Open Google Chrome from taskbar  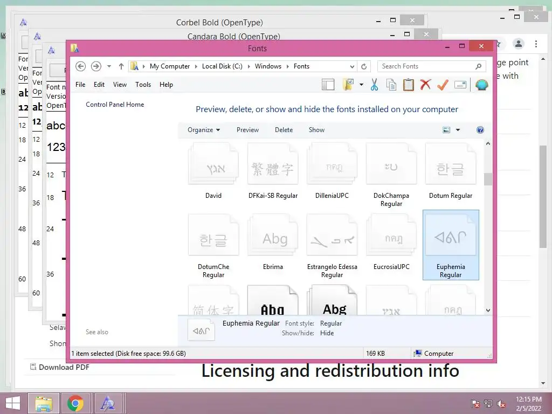(75, 403)
